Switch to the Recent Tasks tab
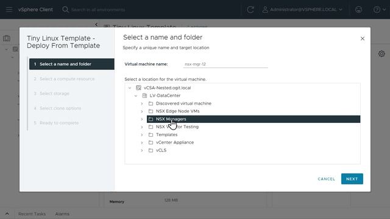The image size is (390, 219). [x=32, y=214]
